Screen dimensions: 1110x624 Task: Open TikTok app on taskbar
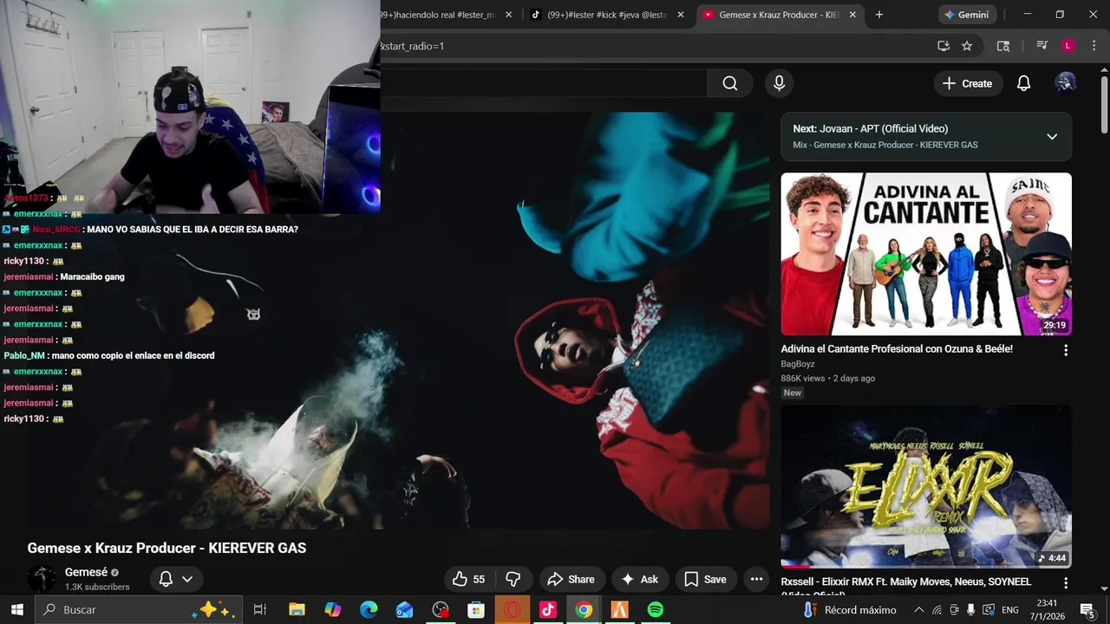(x=547, y=610)
